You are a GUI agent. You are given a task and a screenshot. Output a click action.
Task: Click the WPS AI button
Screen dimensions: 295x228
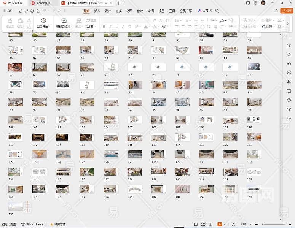[205, 11]
